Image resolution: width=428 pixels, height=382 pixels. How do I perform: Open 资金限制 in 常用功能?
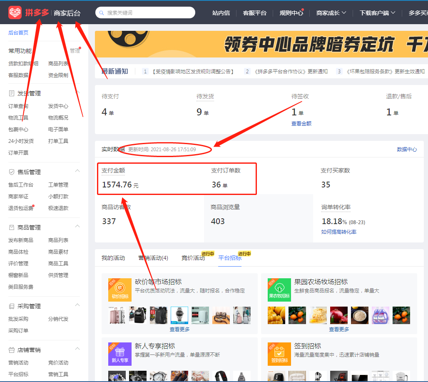[58, 75]
